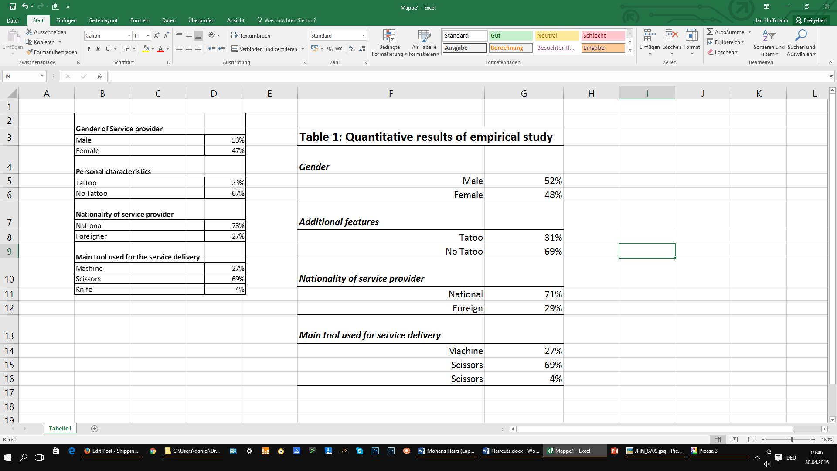Image resolution: width=837 pixels, height=471 pixels.
Task: Open the Name Box dropdown arrow
Action: point(42,76)
